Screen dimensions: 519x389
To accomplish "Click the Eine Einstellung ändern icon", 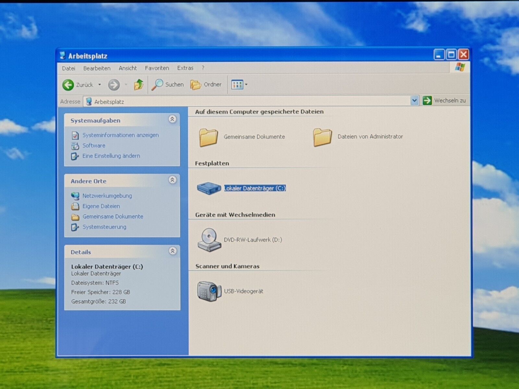I will pos(75,156).
